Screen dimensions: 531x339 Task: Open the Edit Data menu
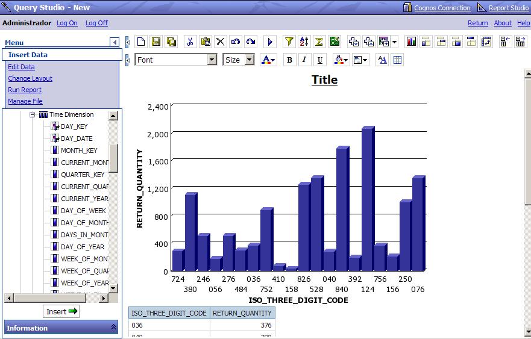click(21, 67)
